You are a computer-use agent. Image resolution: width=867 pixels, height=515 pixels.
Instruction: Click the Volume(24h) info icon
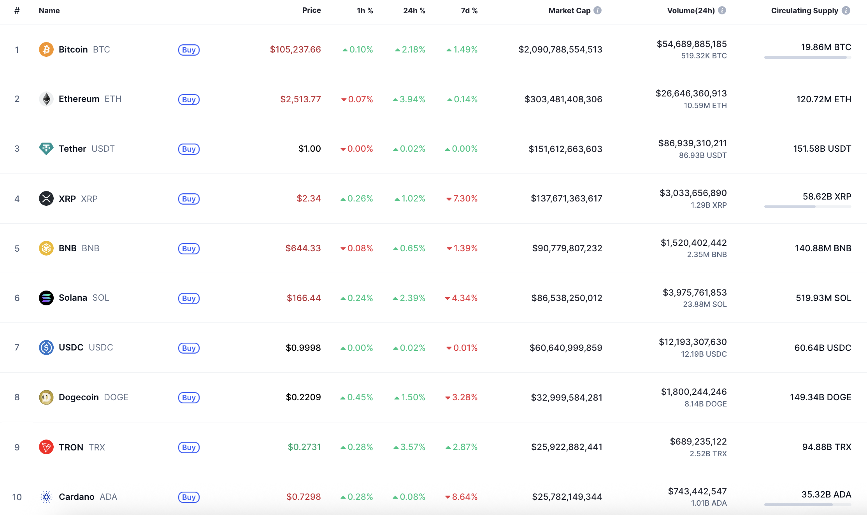pos(722,11)
